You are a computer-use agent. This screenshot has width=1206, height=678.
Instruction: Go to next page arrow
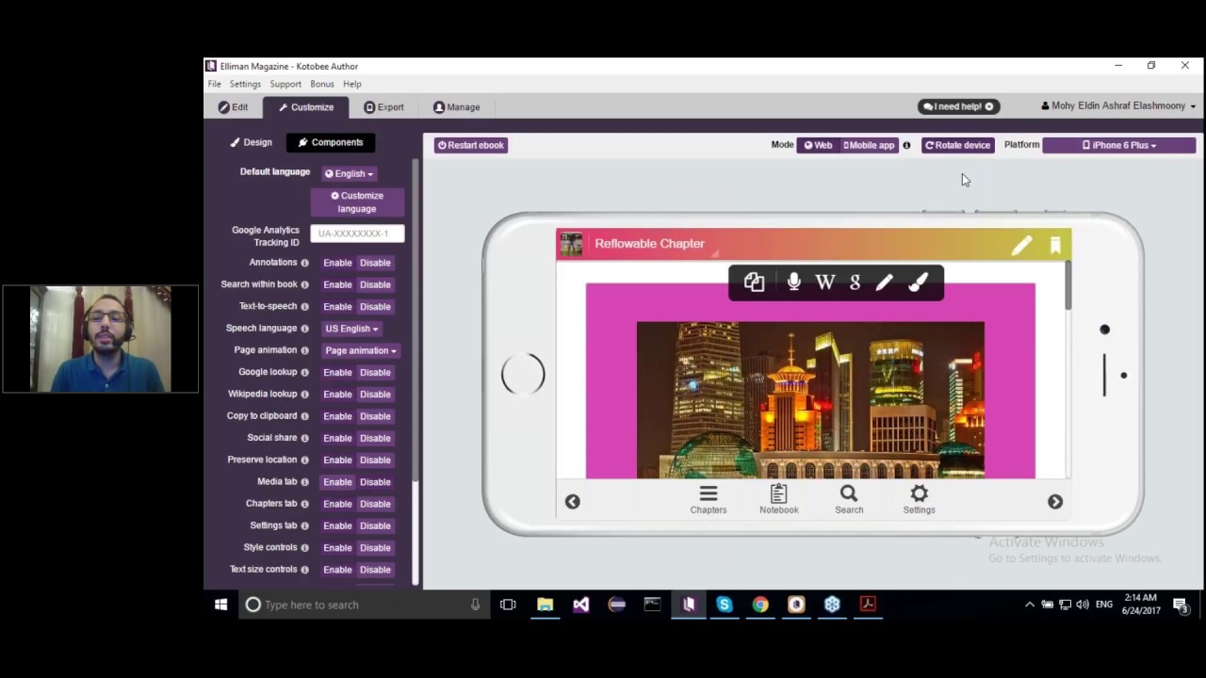pyautogui.click(x=1055, y=502)
